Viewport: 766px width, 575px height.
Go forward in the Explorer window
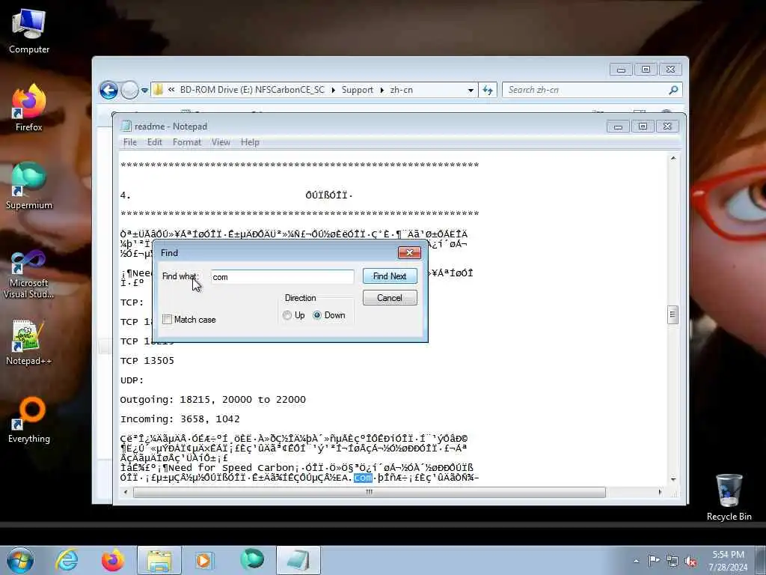coord(129,90)
